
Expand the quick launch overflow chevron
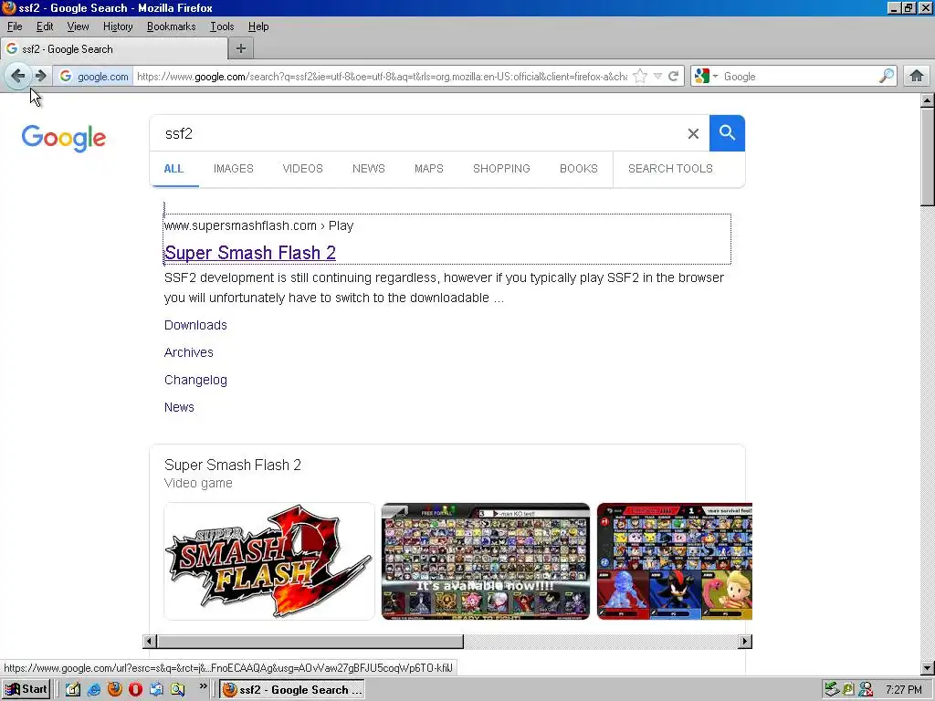204,686
